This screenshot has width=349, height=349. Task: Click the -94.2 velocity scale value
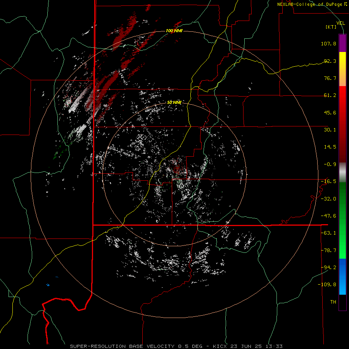328,268
